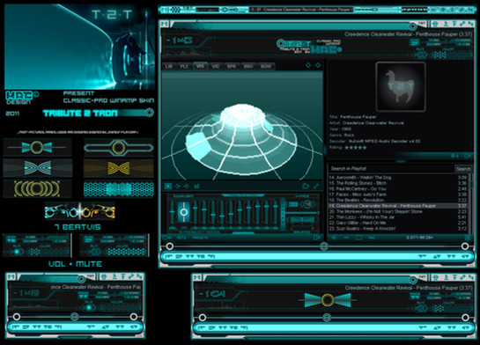This screenshot has width=480, height=345.
Task: Click the remove (−) icon in playlist footer
Action: click(346, 238)
